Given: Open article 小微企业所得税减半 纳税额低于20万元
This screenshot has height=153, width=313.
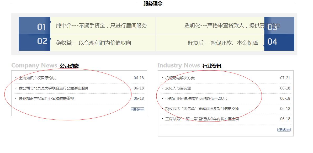Looking at the screenshot, I should (x=197, y=98).
